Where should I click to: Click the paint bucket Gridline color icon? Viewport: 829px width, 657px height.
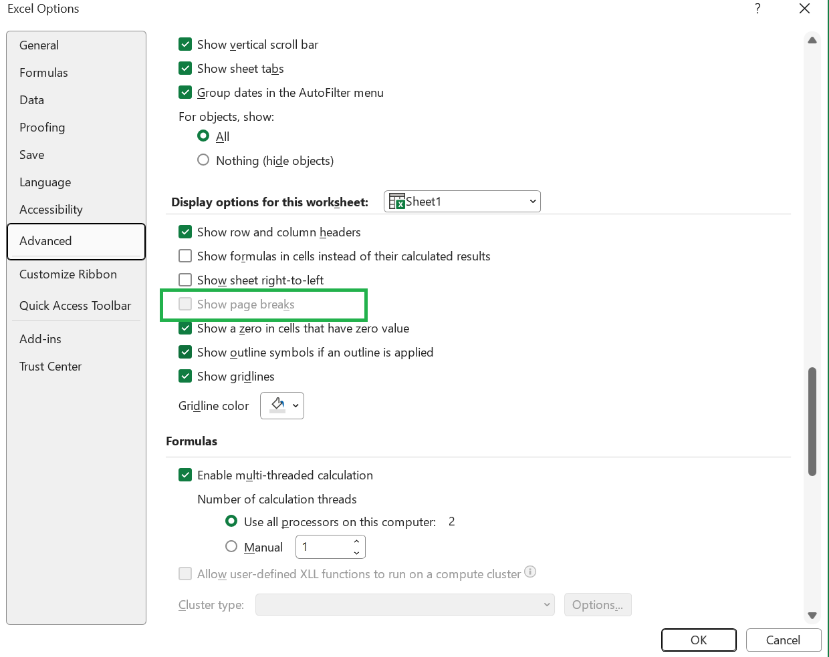(x=277, y=405)
